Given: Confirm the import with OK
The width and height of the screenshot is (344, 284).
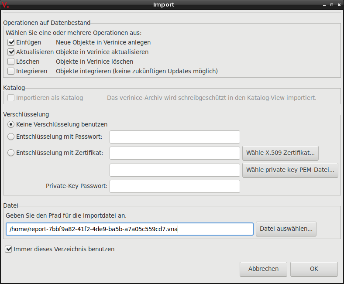Looking at the screenshot, I should pos(314,269).
